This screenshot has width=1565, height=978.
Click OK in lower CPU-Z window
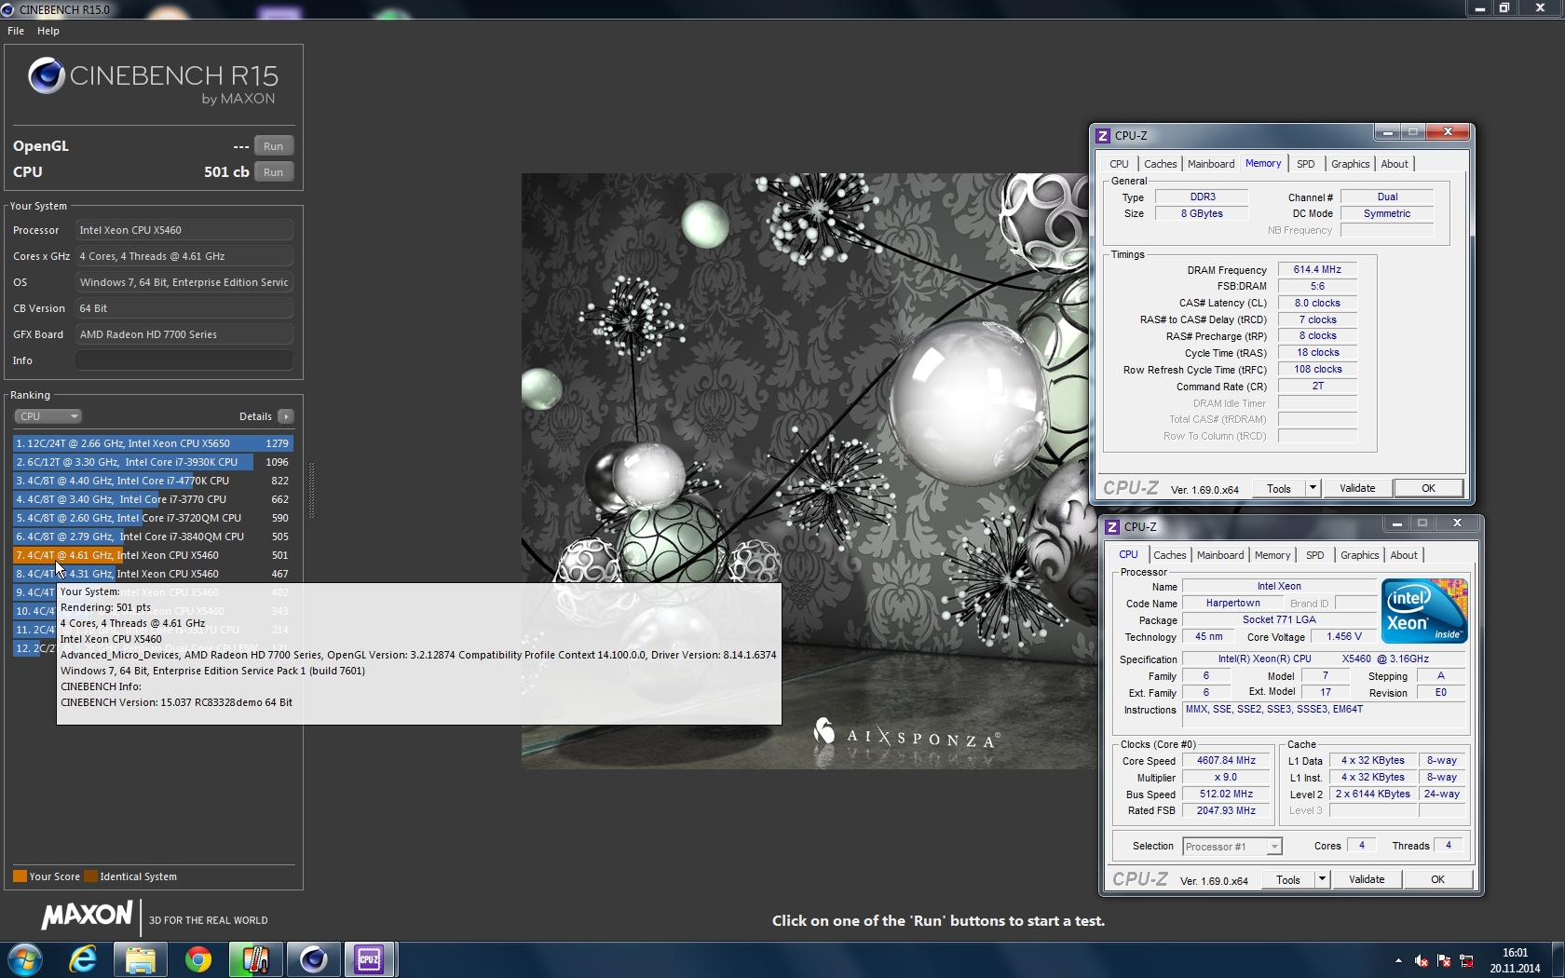point(1437,879)
